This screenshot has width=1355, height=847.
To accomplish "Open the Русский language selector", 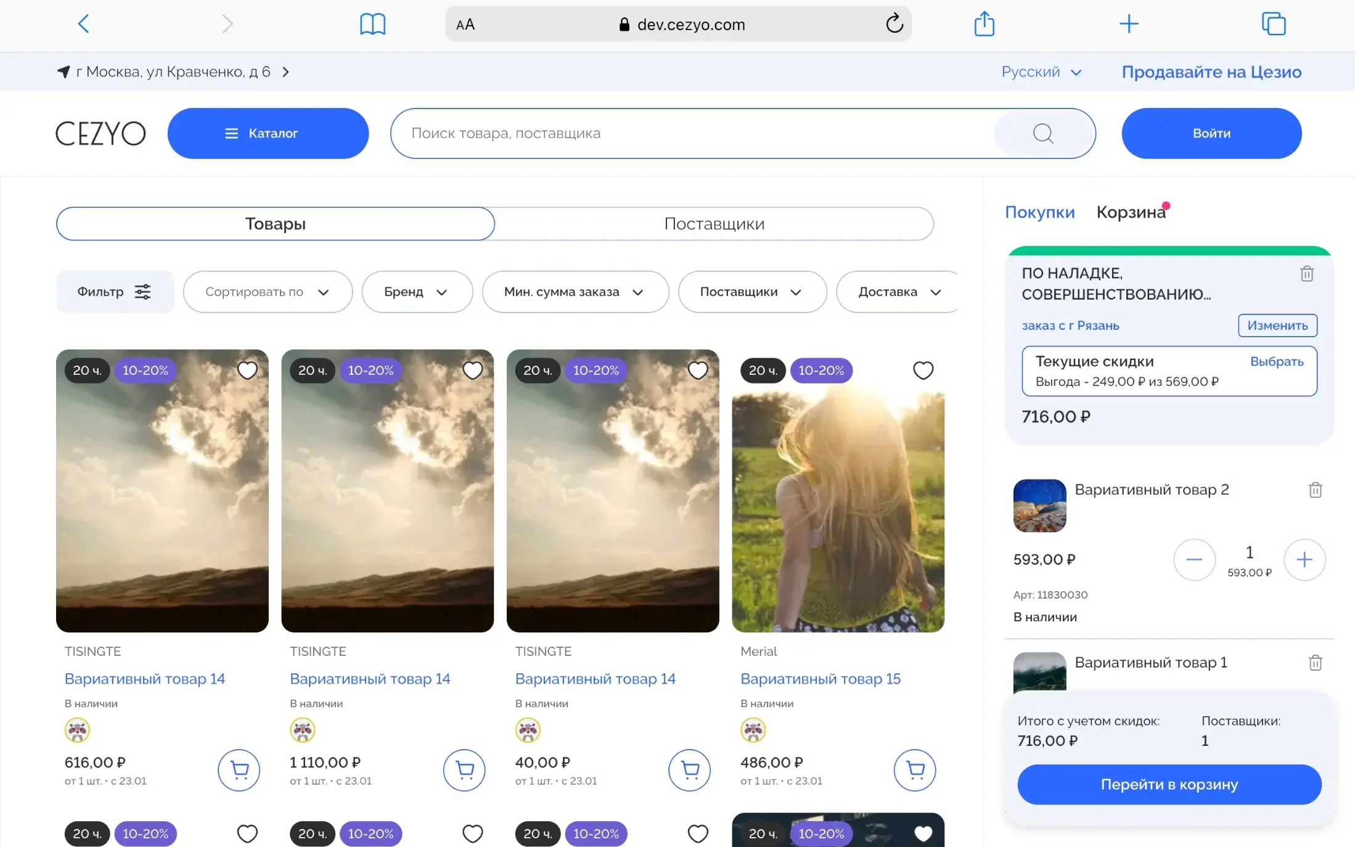I will pos(1041,72).
